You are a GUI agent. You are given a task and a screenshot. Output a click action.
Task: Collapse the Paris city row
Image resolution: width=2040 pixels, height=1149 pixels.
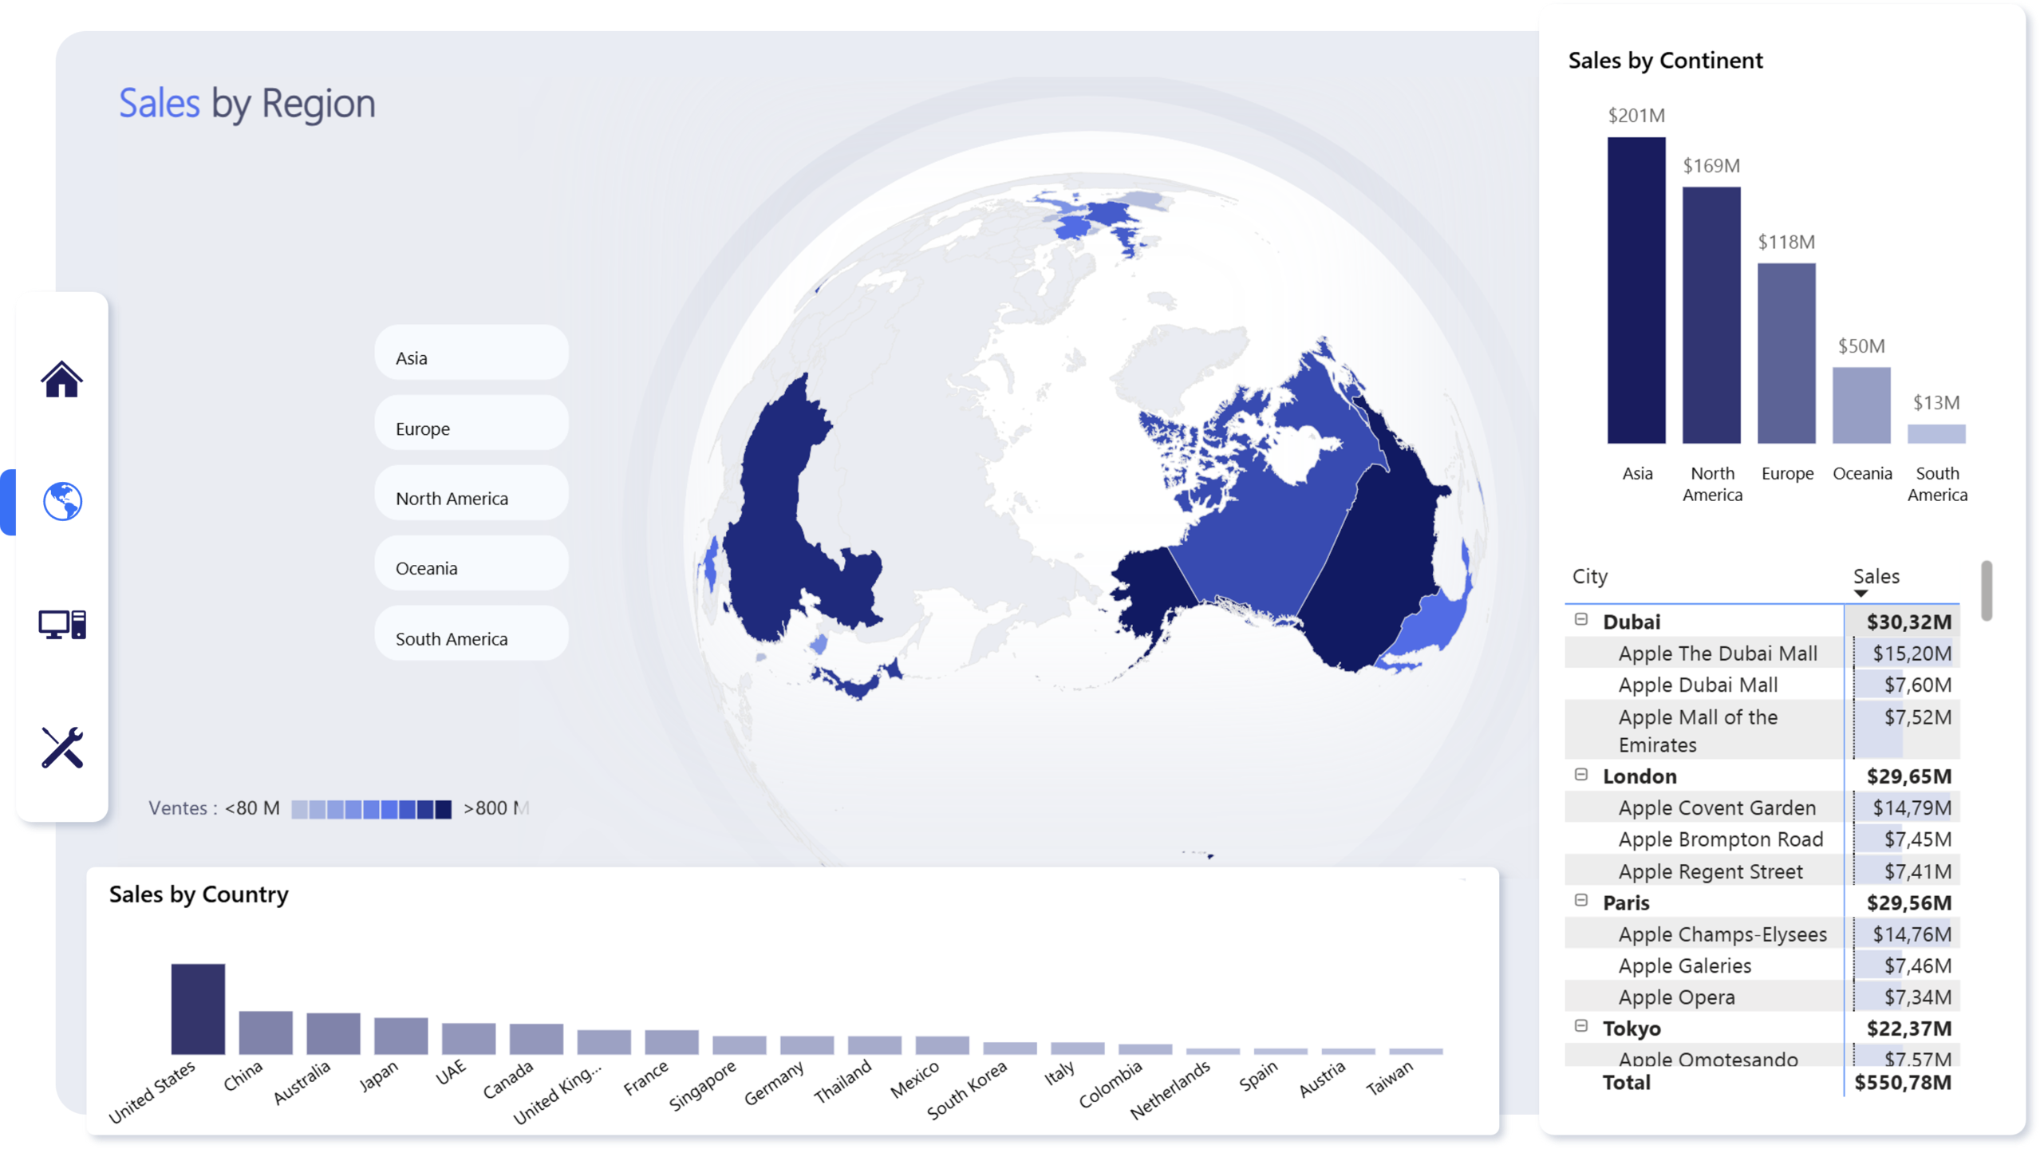coord(1580,901)
